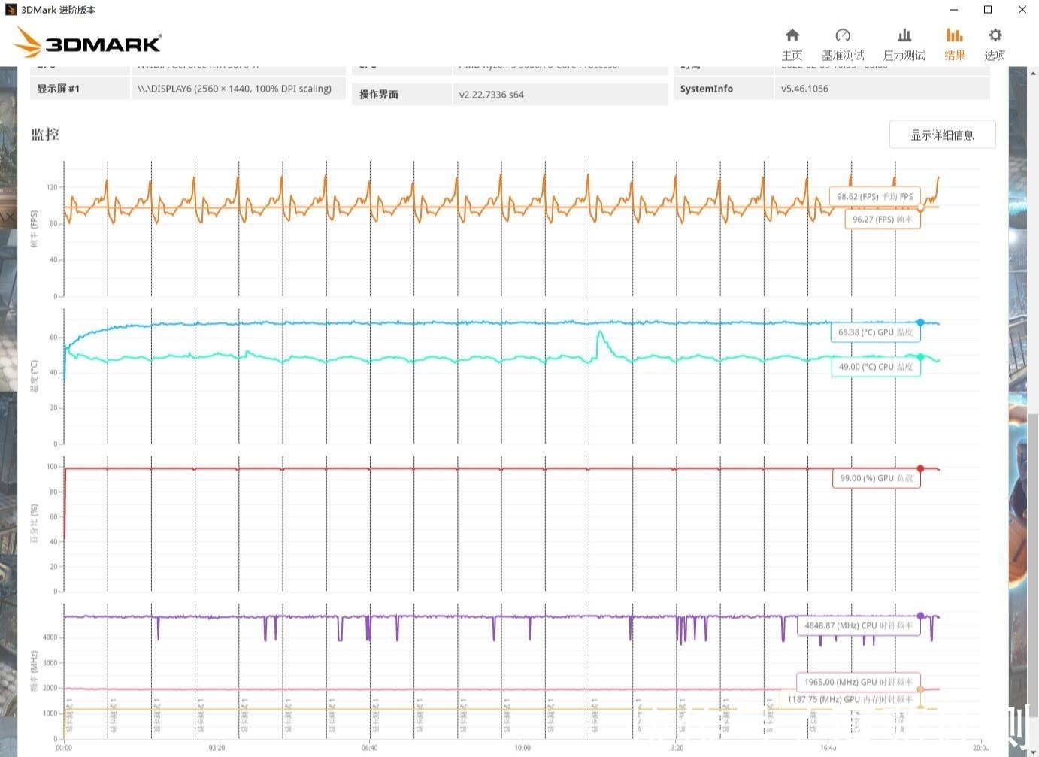Click the 3DMark title bar app icon

tap(11, 10)
